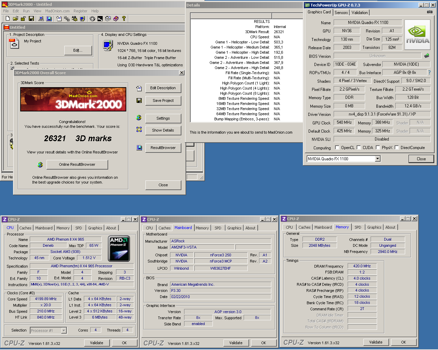This screenshot has width=438, height=350.
Task: Click the Edit... button under Project Description
Action: [78, 50]
